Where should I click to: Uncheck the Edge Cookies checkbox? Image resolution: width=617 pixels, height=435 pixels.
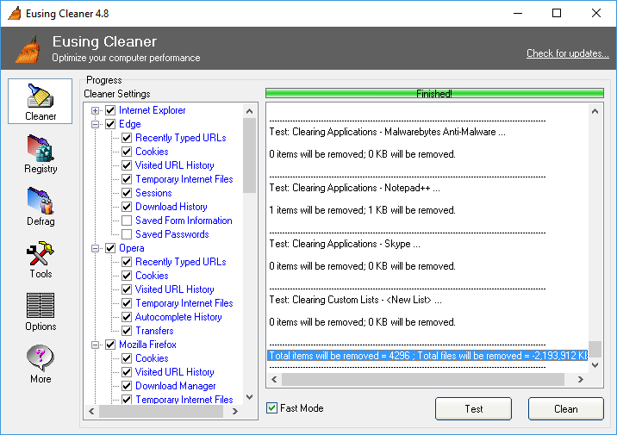(127, 152)
